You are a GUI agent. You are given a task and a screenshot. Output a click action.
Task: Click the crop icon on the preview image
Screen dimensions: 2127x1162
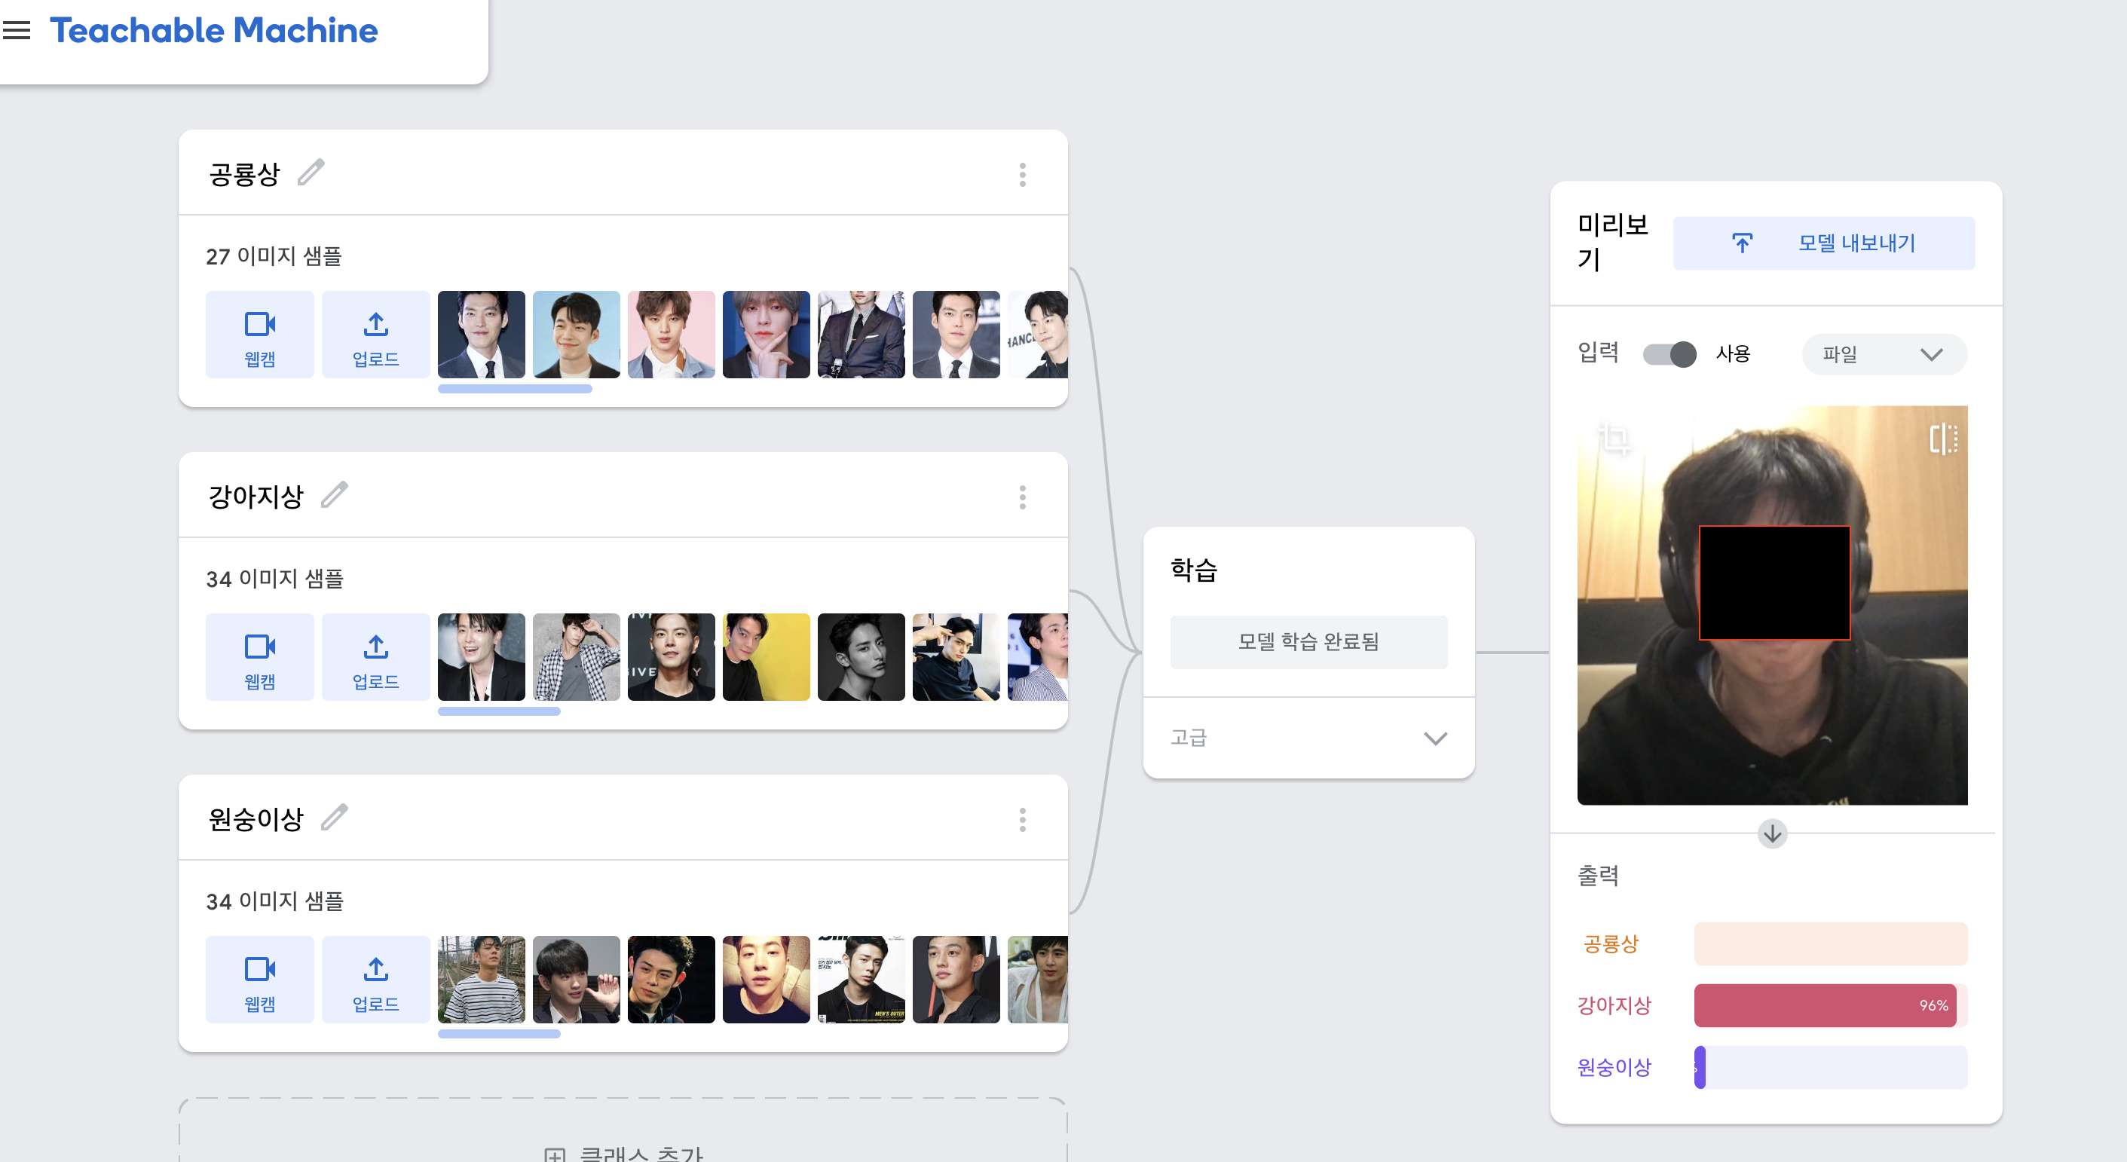[x=1614, y=439]
